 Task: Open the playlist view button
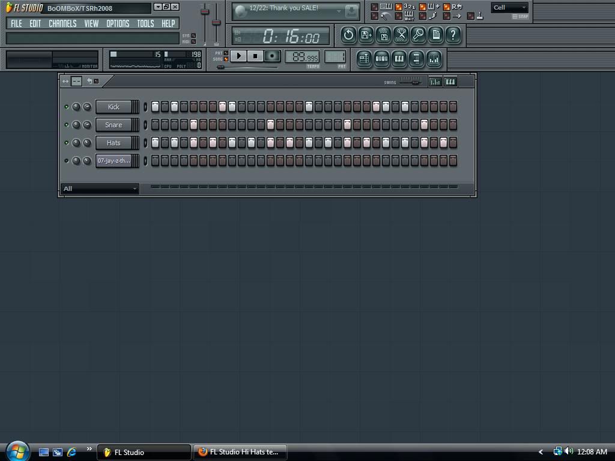364,59
